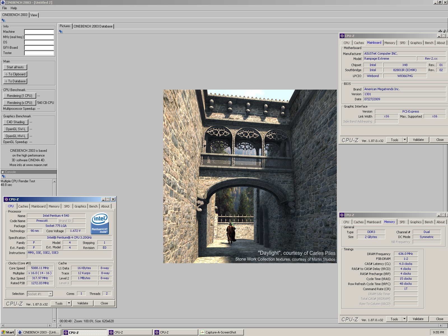Screen dimensions: 448x336
Task: Open the Tools dropdown arrow in Memory CPU-Z window
Action: [404, 319]
